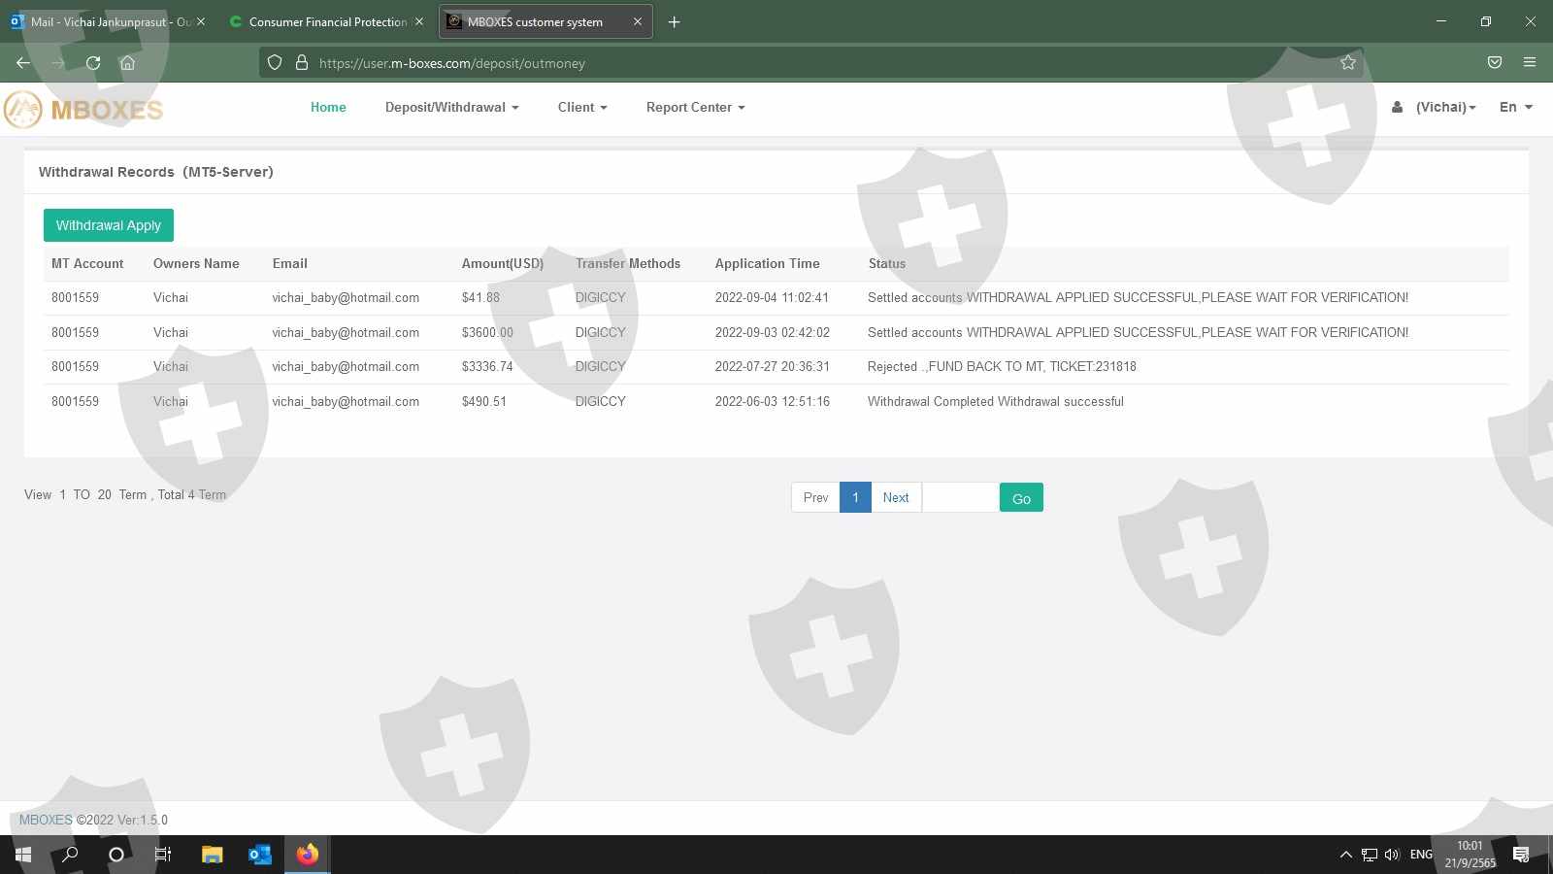Click the $490.51 amount cell
Image resolution: width=1553 pixels, height=874 pixels.
(x=484, y=401)
